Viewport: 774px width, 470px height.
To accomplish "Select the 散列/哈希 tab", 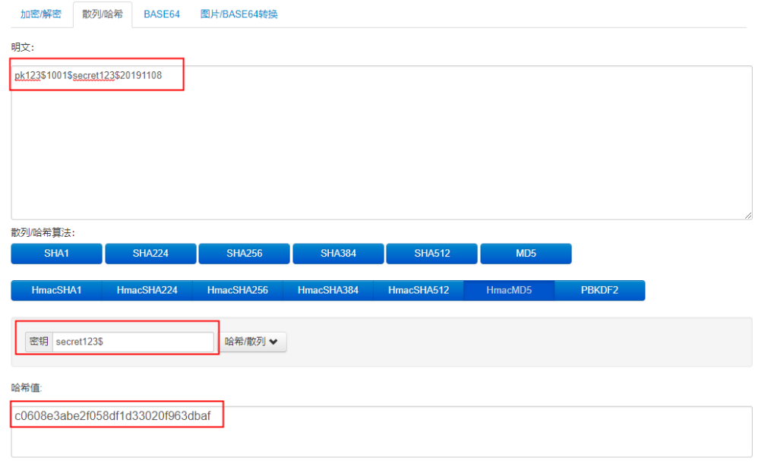I will pos(103,14).
